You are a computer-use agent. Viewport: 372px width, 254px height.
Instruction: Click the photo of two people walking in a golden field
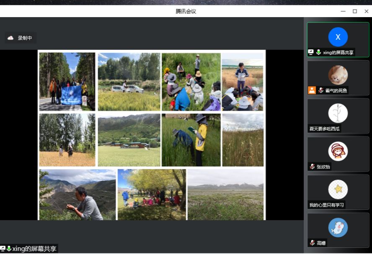coord(67,140)
